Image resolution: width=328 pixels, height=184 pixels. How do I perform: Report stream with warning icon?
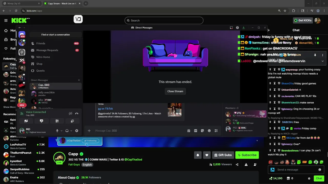246,165
